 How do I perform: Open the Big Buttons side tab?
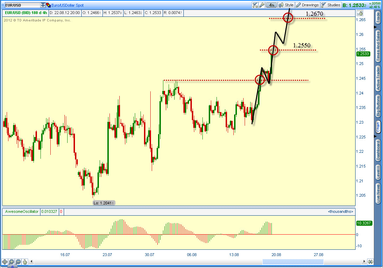[378, 106]
